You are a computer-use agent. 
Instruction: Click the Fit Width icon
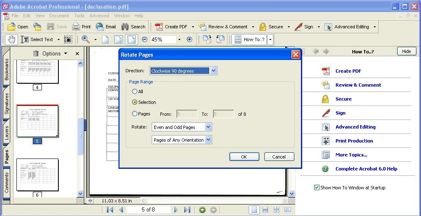131,39
